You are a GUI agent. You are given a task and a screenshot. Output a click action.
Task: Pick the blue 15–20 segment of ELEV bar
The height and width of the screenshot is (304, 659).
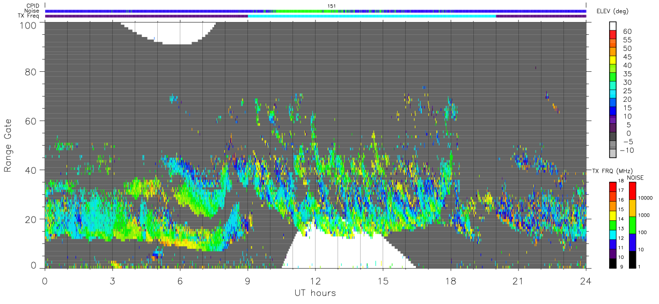click(613, 103)
